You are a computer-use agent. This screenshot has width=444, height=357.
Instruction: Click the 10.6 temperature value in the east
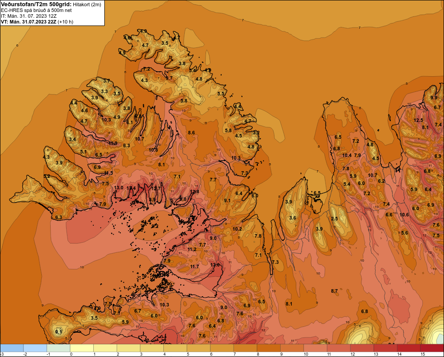(x=404, y=215)
